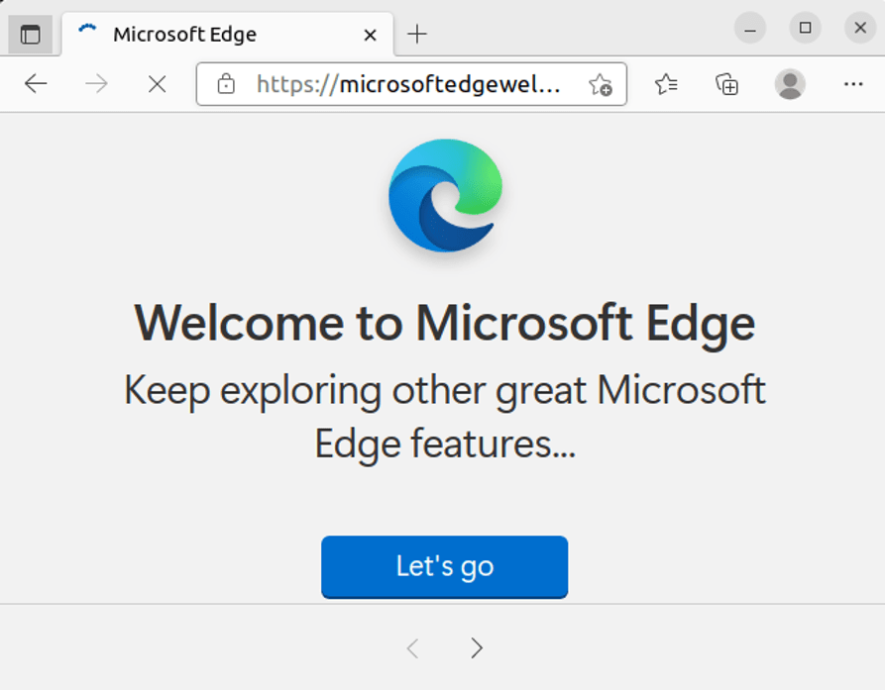Go back to the previous page
Viewport: 886px width, 691px height.
[x=36, y=84]
